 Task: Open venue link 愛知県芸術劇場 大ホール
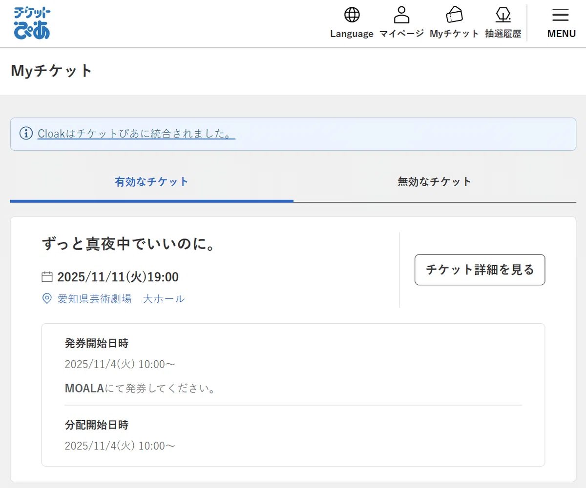coord(121,298)
